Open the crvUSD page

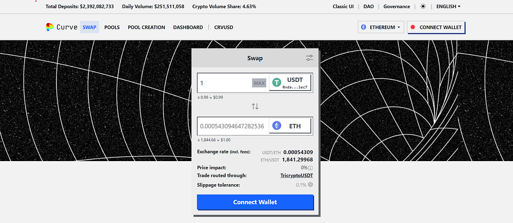pos(224,28)
